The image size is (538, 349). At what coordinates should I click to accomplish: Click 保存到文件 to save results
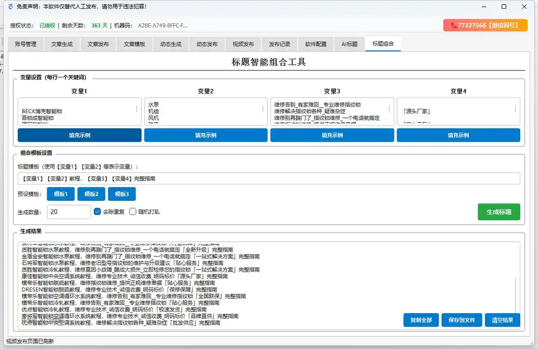(x=462, y=320)
